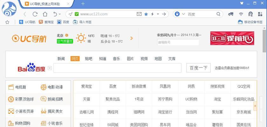Click the 电影 film reel icon
Image resolution: width=267 pixels, height=127 pixels.
click(x=44, y=87)
